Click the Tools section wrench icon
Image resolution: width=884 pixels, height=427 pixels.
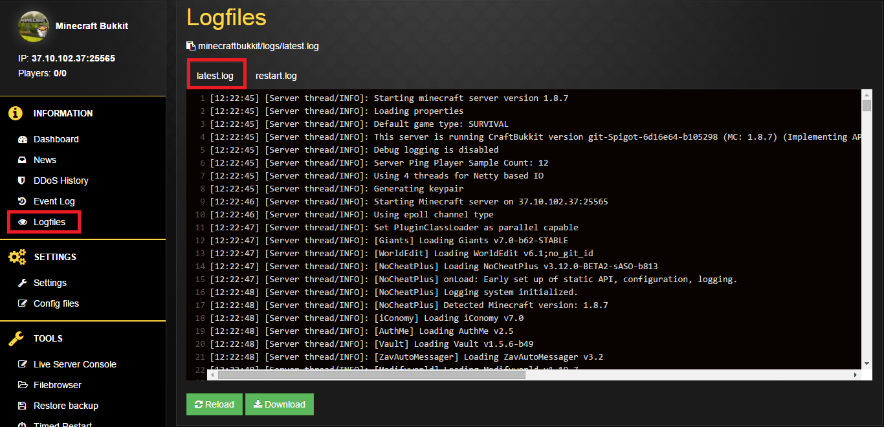16,338
